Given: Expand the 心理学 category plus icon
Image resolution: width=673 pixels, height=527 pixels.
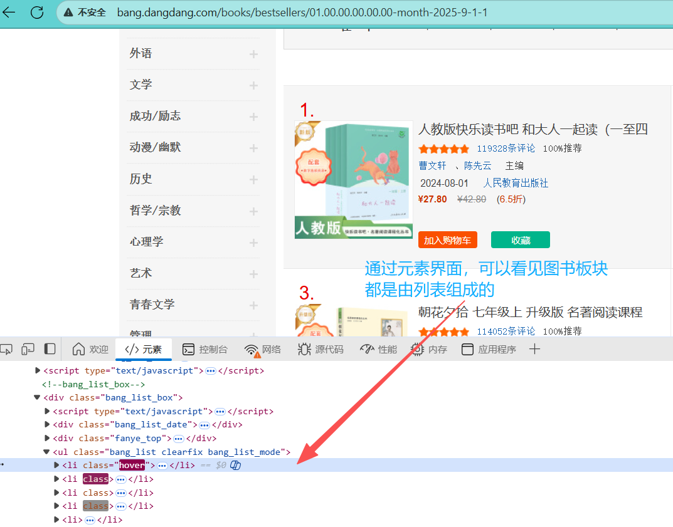Looking at the screenshot, I should (x=253, y=243).
